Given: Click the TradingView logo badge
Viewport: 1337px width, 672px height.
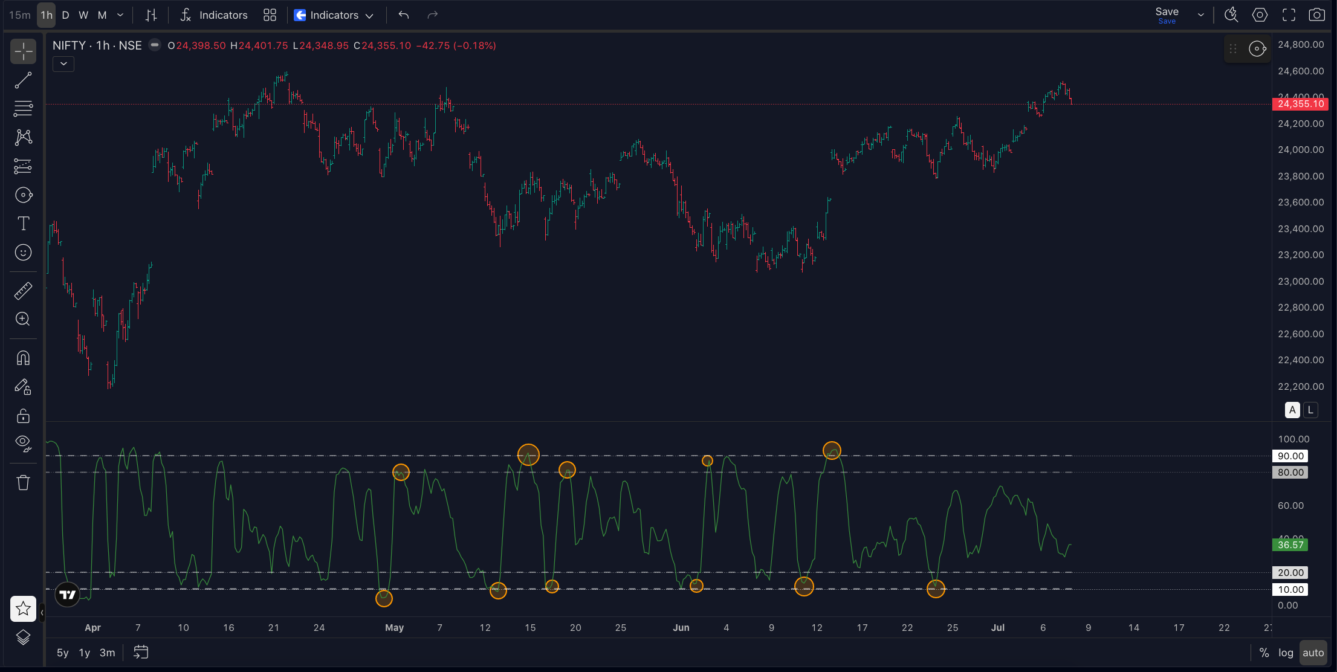Looking at the screenshot, I should point(68,595).
